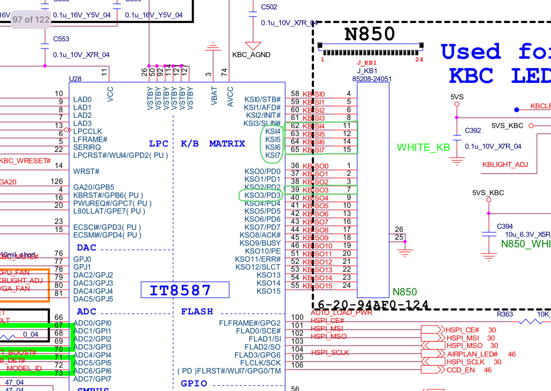Select the FLCLK/SCK pin name
The width and height of the screenshot is (551, 391).
260,363
